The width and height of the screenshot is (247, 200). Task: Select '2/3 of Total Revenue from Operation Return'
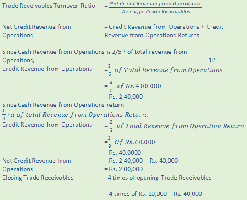174,126
